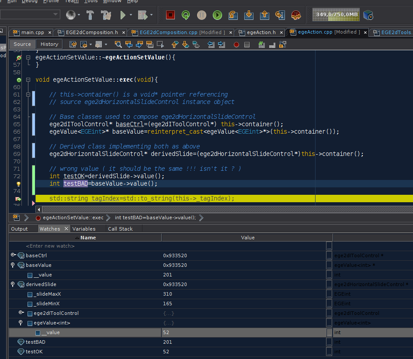Toggle breakpoint on the ~egeActionSetValue destructor line

pos(19,57)
